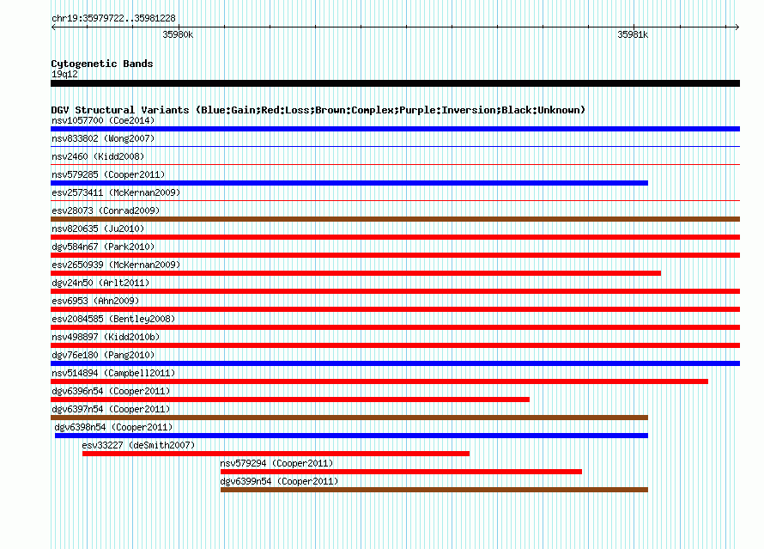
Task: Select the red esv6953 loss bar
Action: [395, 309]
